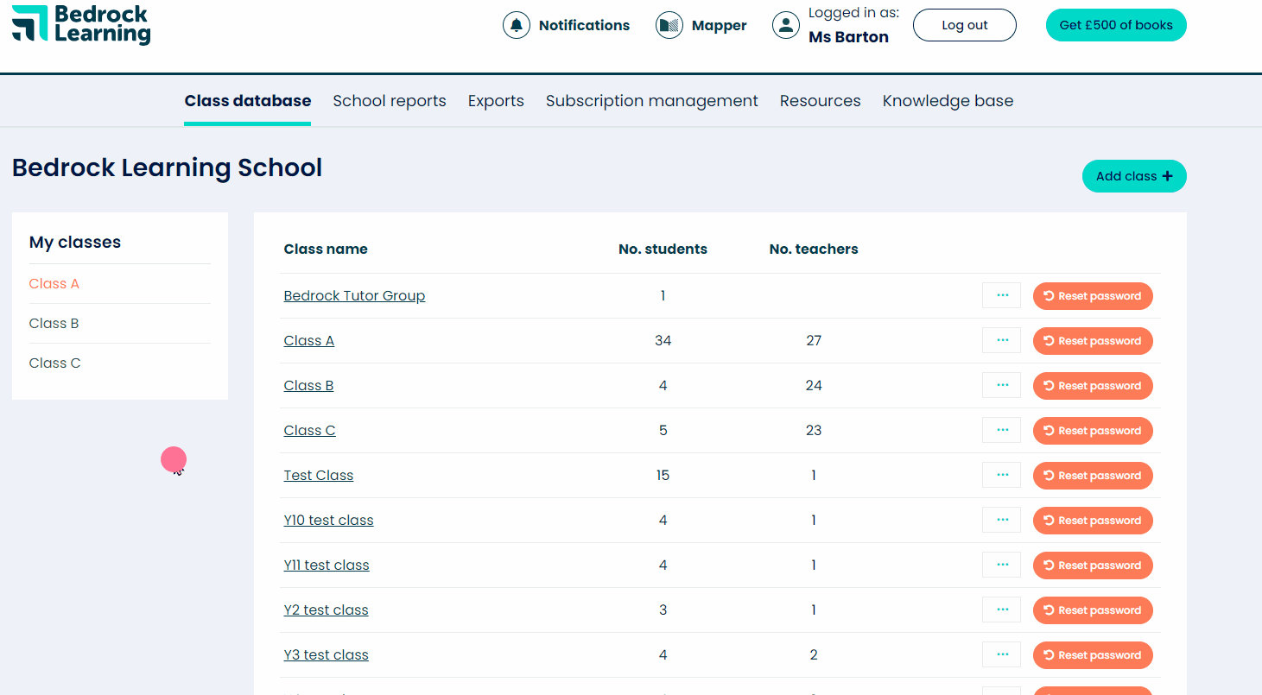Open the Y11 test class link
This screenshot has height=695, width=1262.
(327, 565)
